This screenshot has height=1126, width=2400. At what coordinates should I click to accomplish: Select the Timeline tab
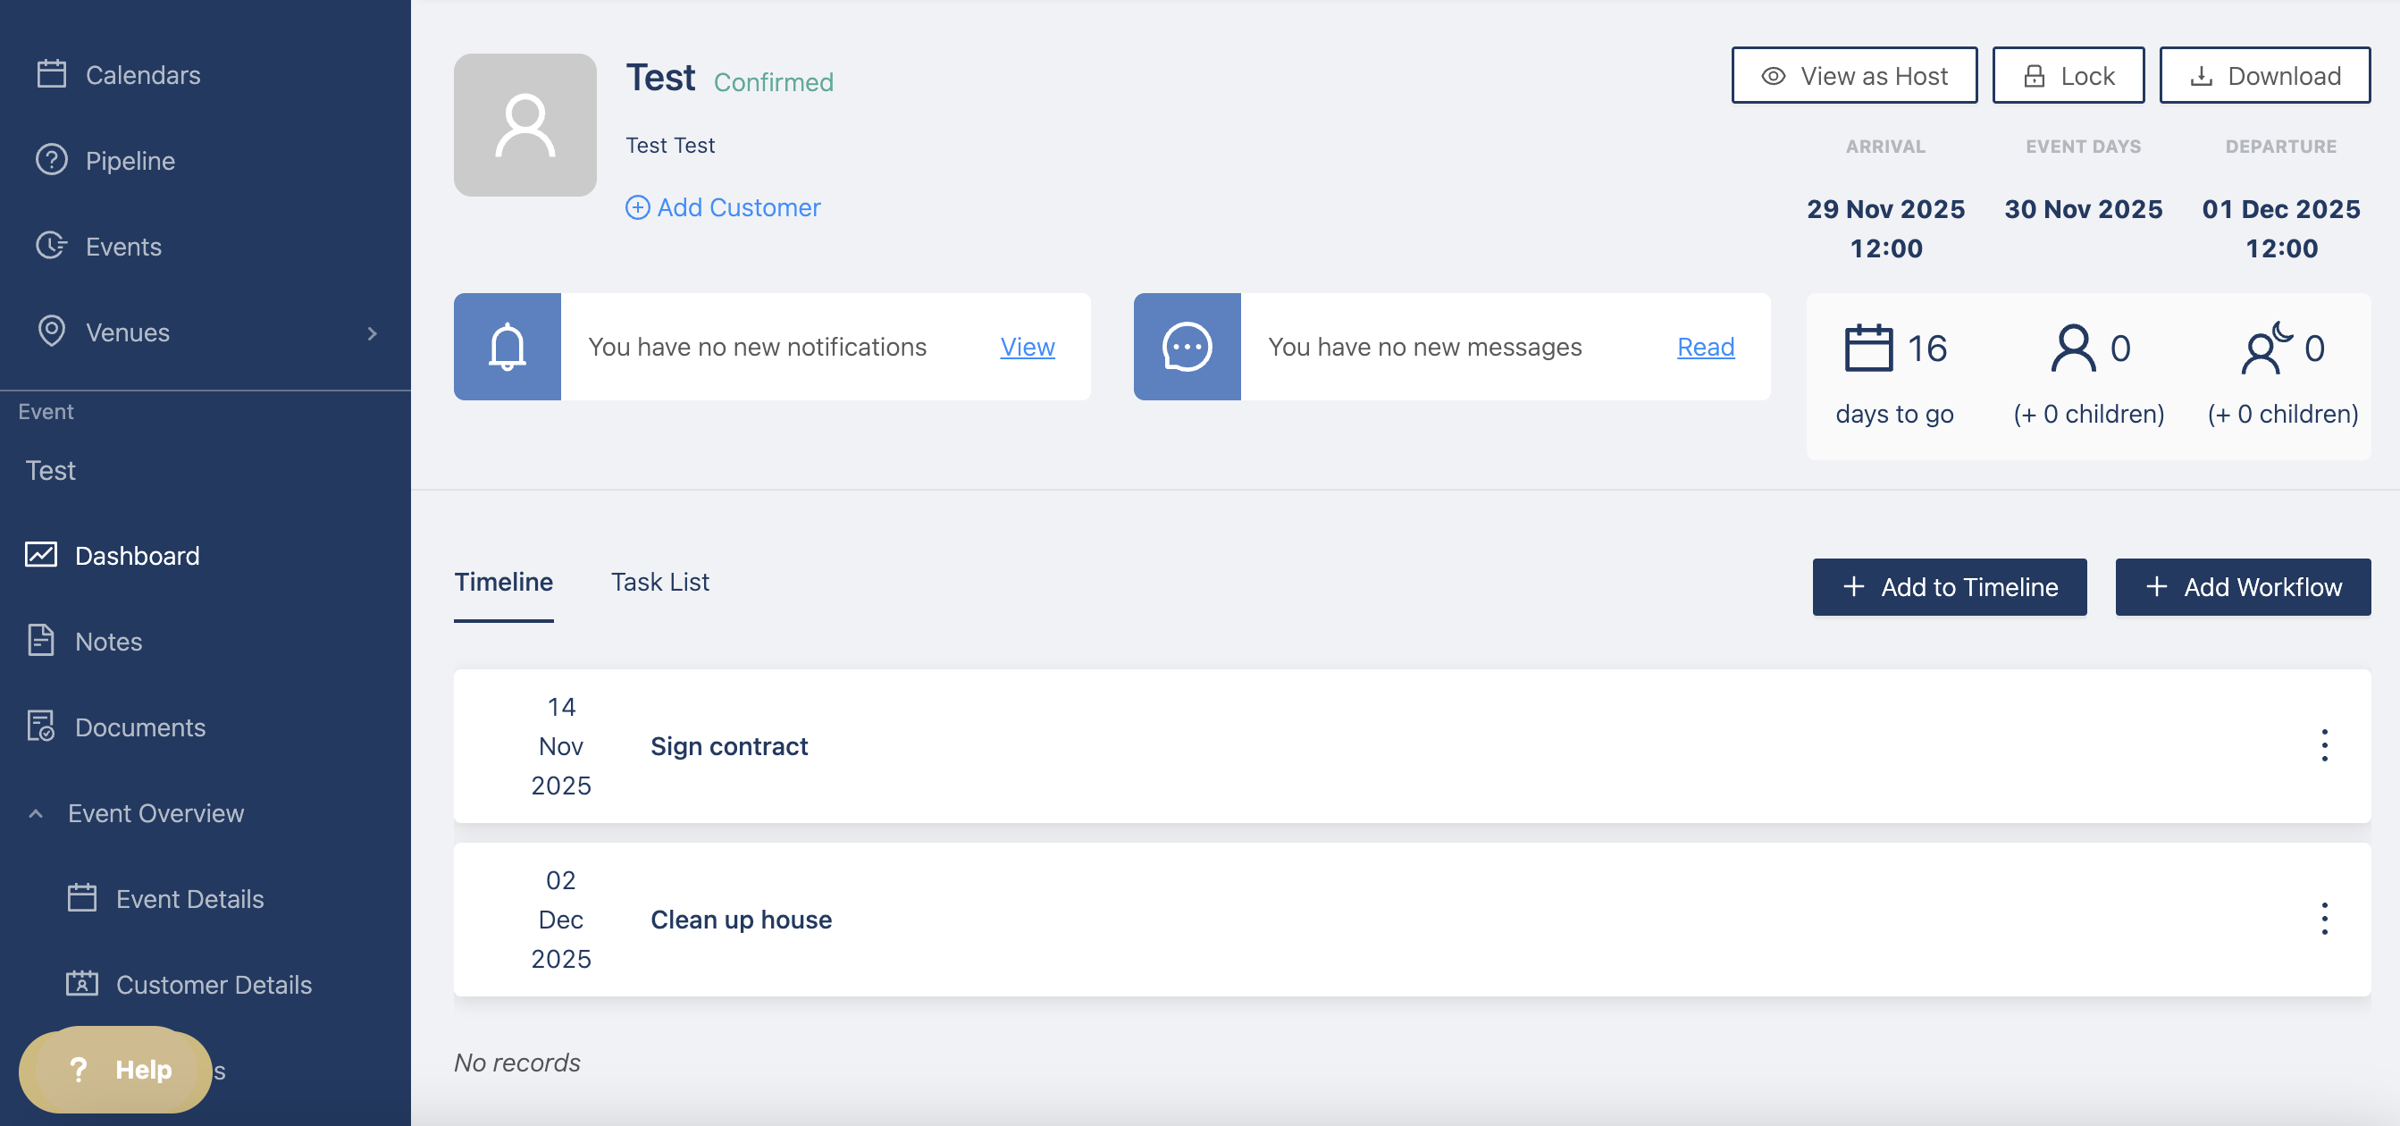coord(503,582)
